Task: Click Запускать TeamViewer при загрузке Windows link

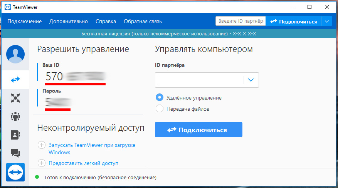Action: point(92,149)
